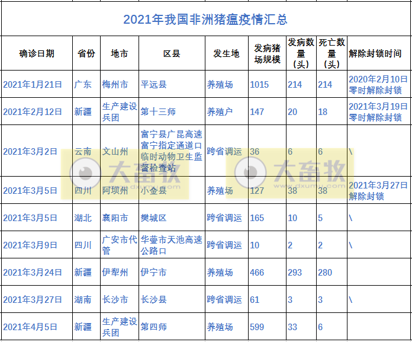Screen dimensions: 412x342
Task: Click the 2020年2月10日零时解除封锁 cell
Action: coord(378,84)
